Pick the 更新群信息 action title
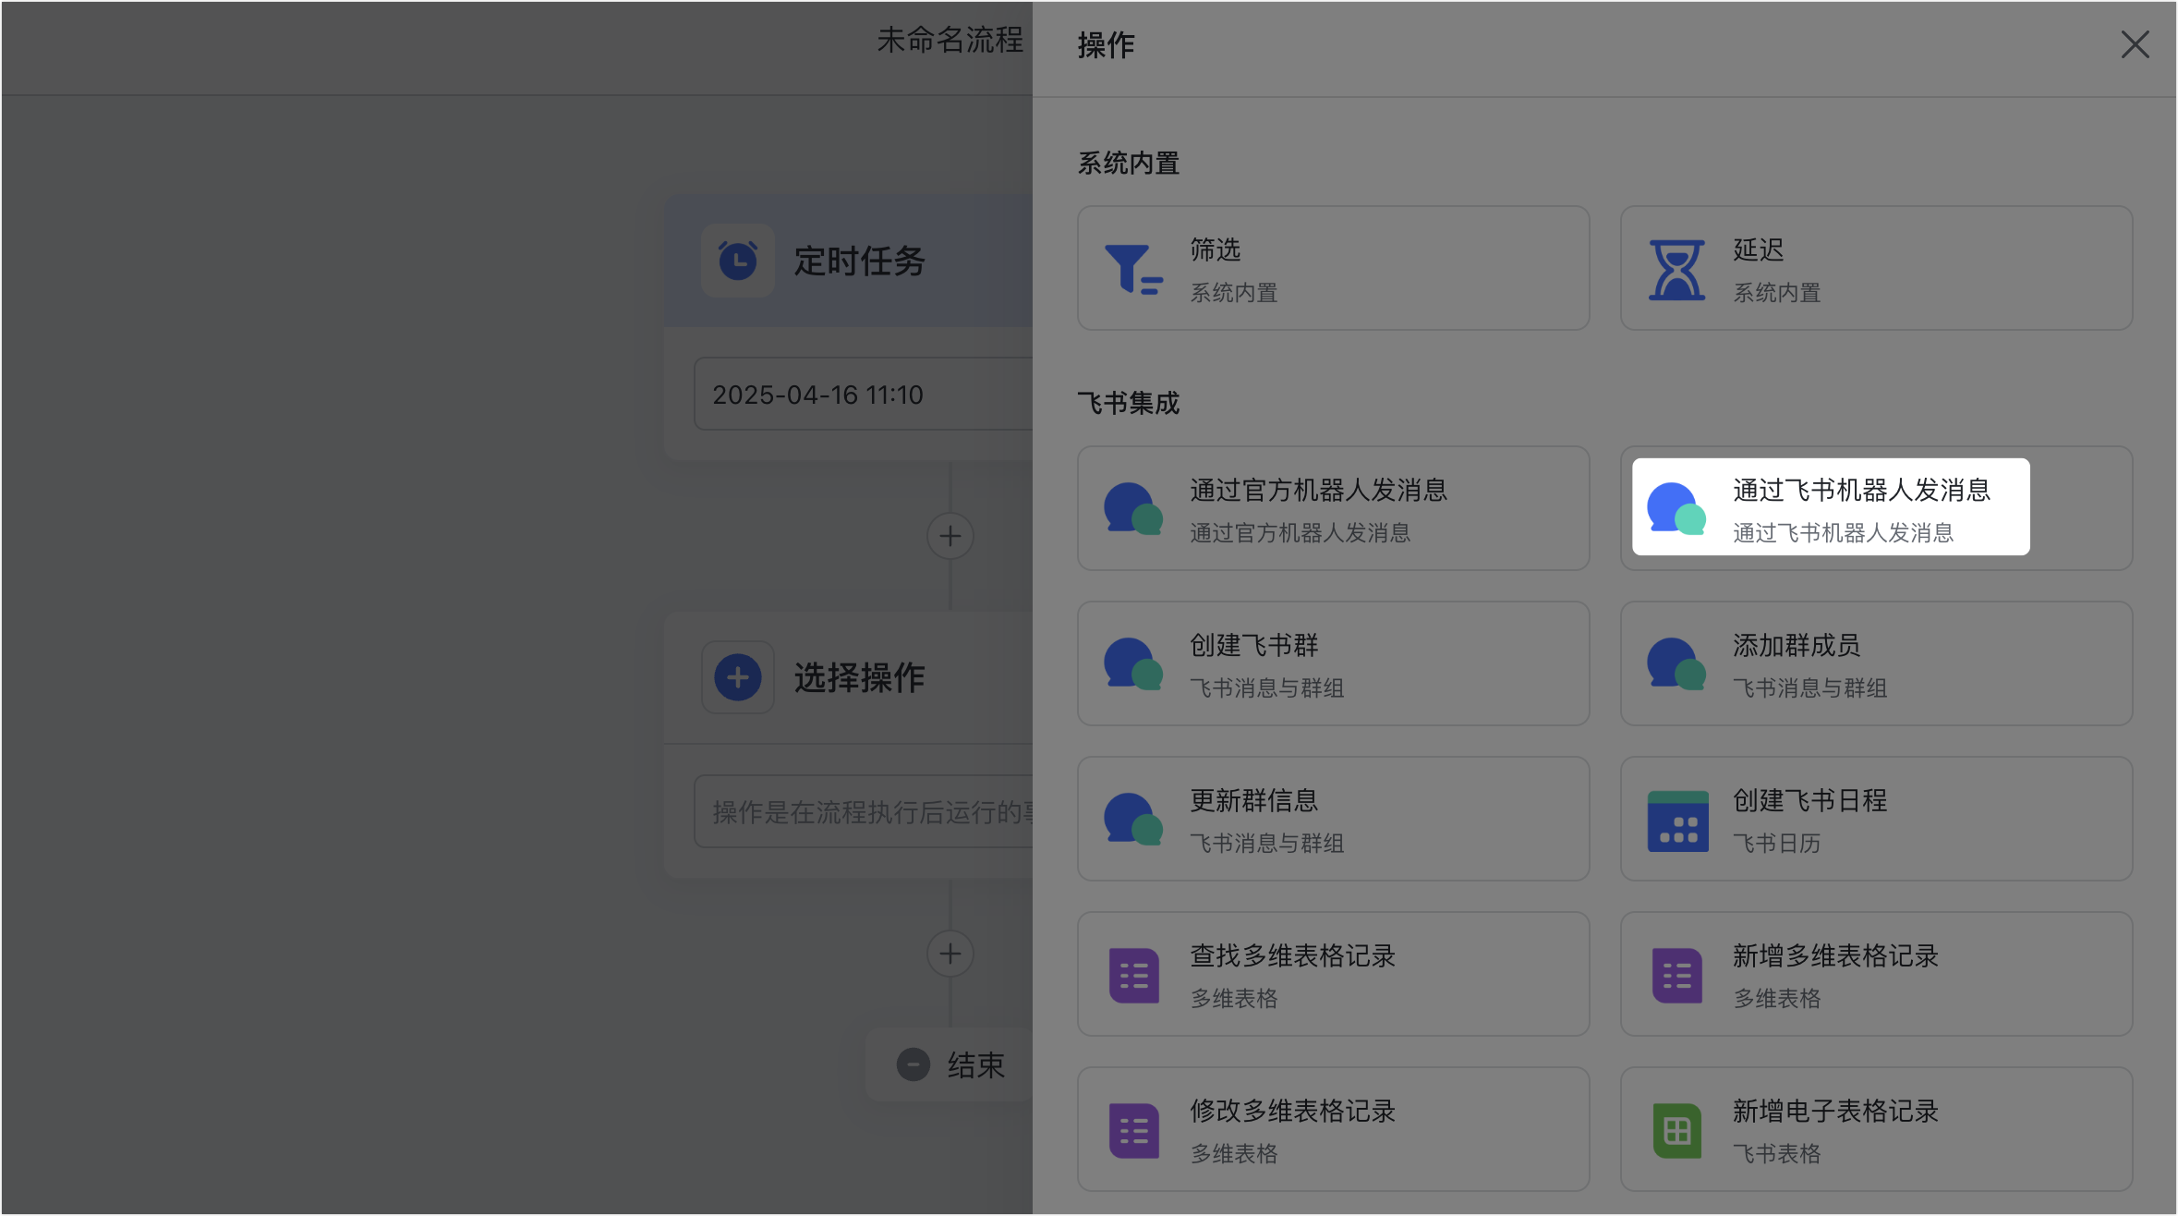2178x1216 pixels. (1253, 800)
